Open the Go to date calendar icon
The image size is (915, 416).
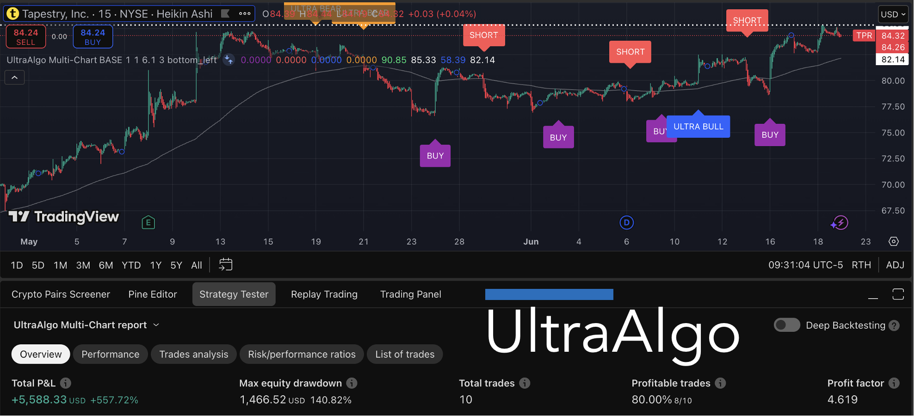coord(226,264)
